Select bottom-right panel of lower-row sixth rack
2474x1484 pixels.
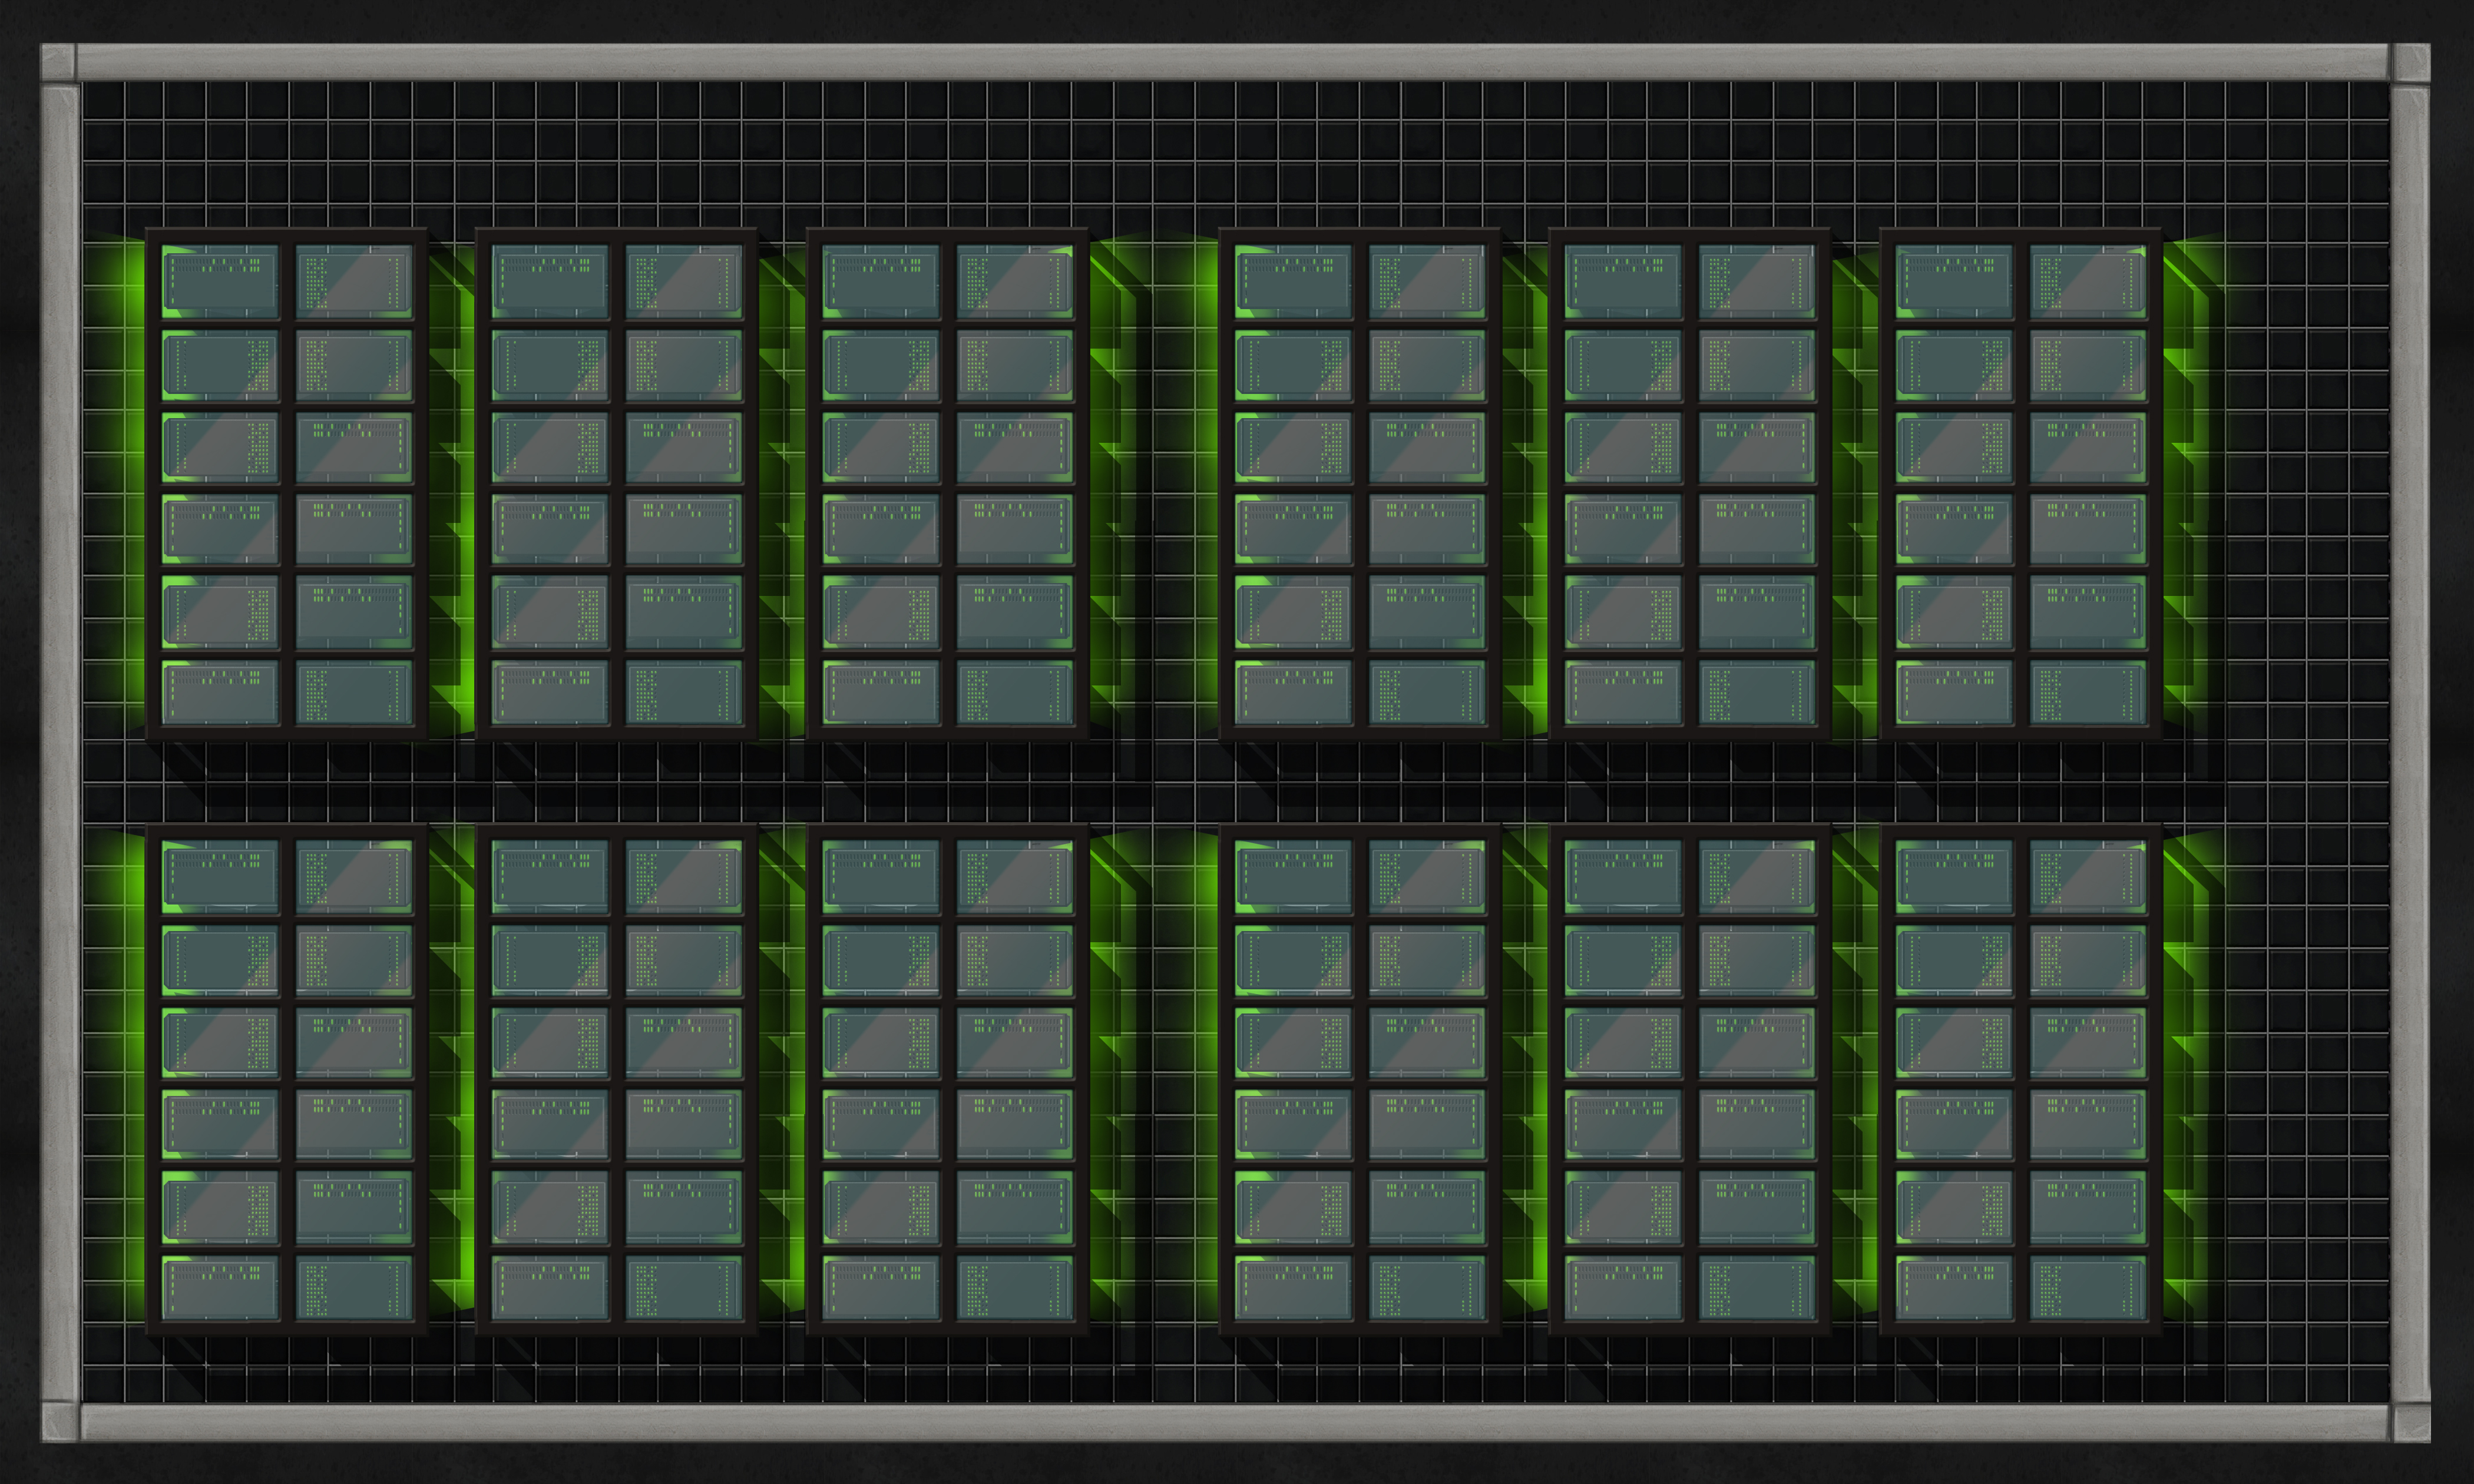pos(2088,1288)
